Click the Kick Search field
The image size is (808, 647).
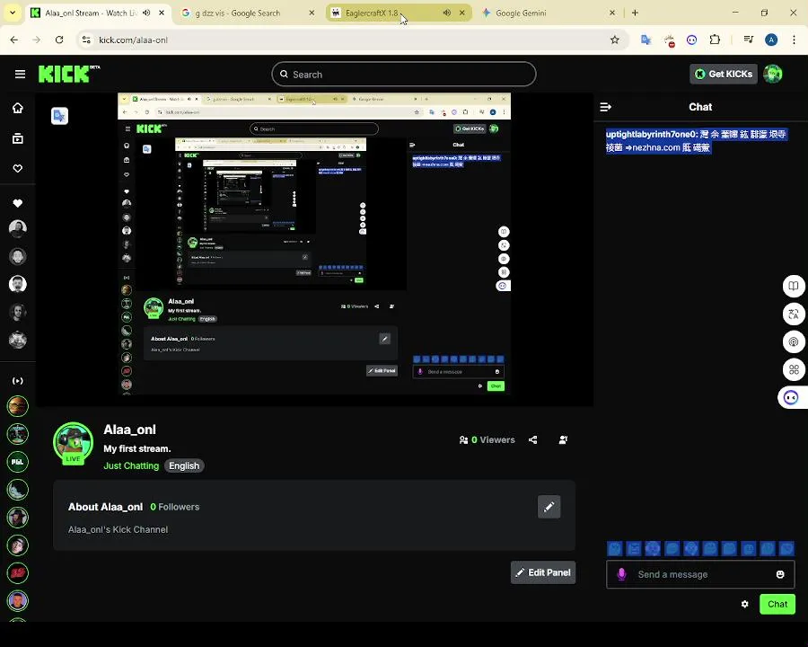click(403, 75)
